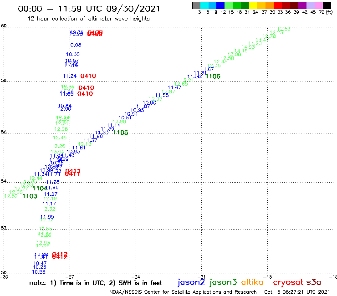Click the 12.07 wave height value
This screenshot has width=337, height=296.
(x=156, y=99)
